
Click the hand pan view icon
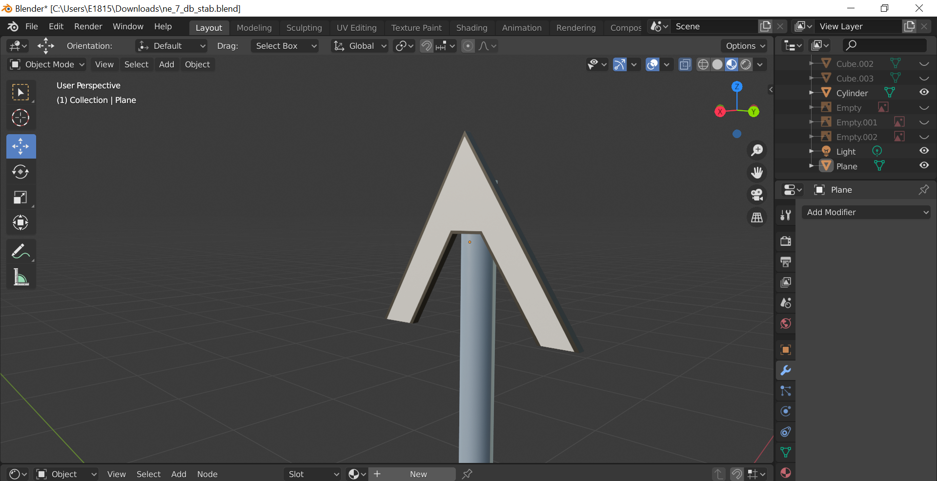[x=757, y=173]
